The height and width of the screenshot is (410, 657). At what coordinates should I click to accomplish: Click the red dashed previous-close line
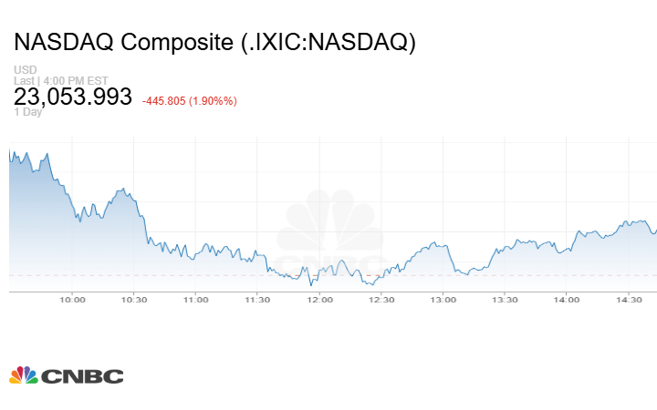(137, 274)
